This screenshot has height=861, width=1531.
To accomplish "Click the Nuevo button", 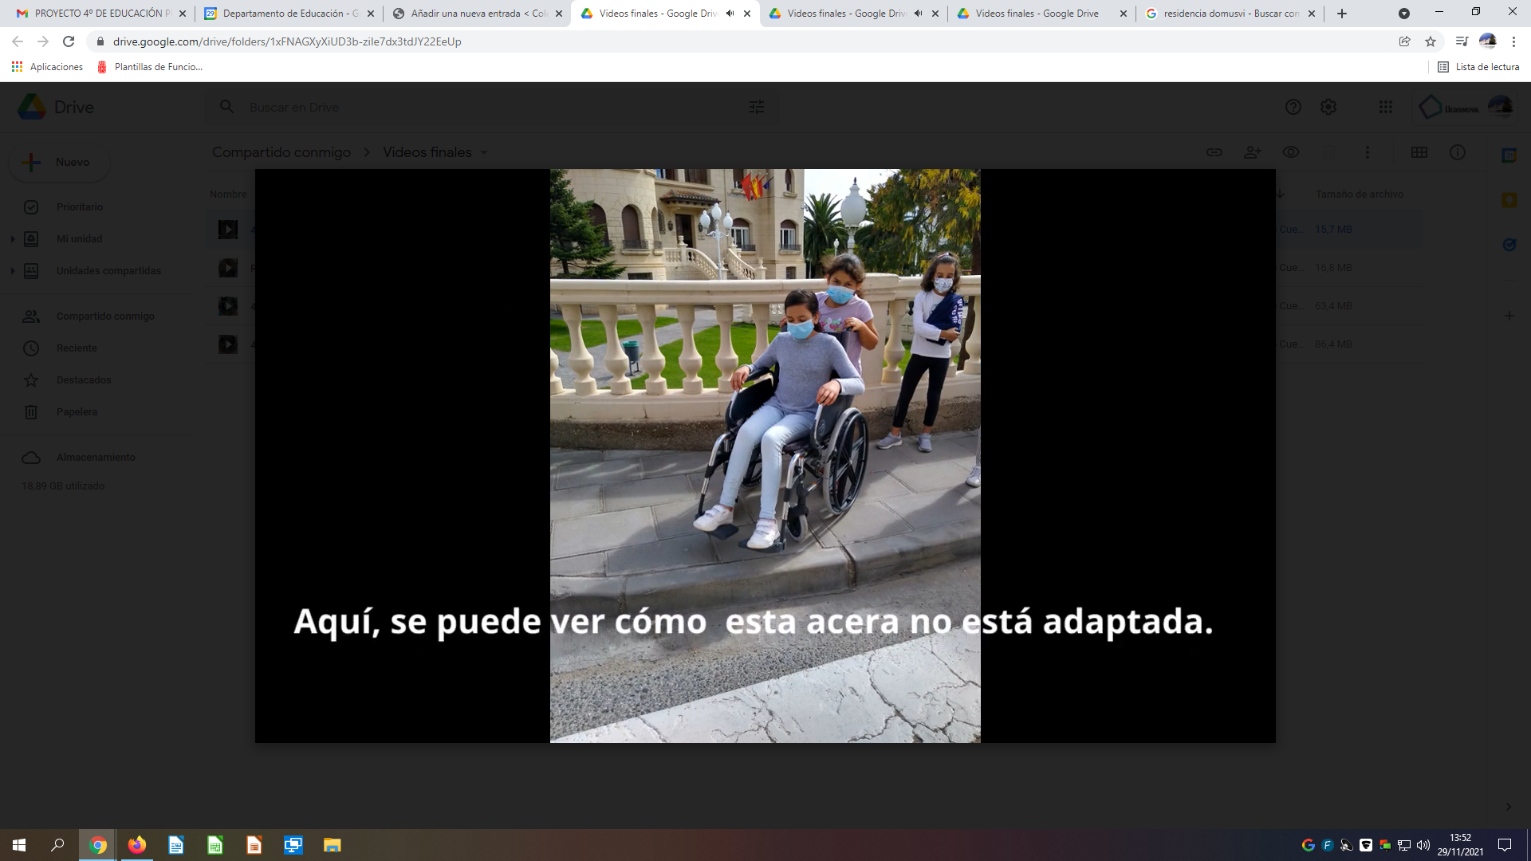I will tap(60, 162).
